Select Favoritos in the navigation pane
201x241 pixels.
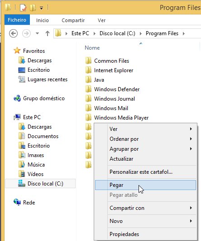(x=34, y=51)
